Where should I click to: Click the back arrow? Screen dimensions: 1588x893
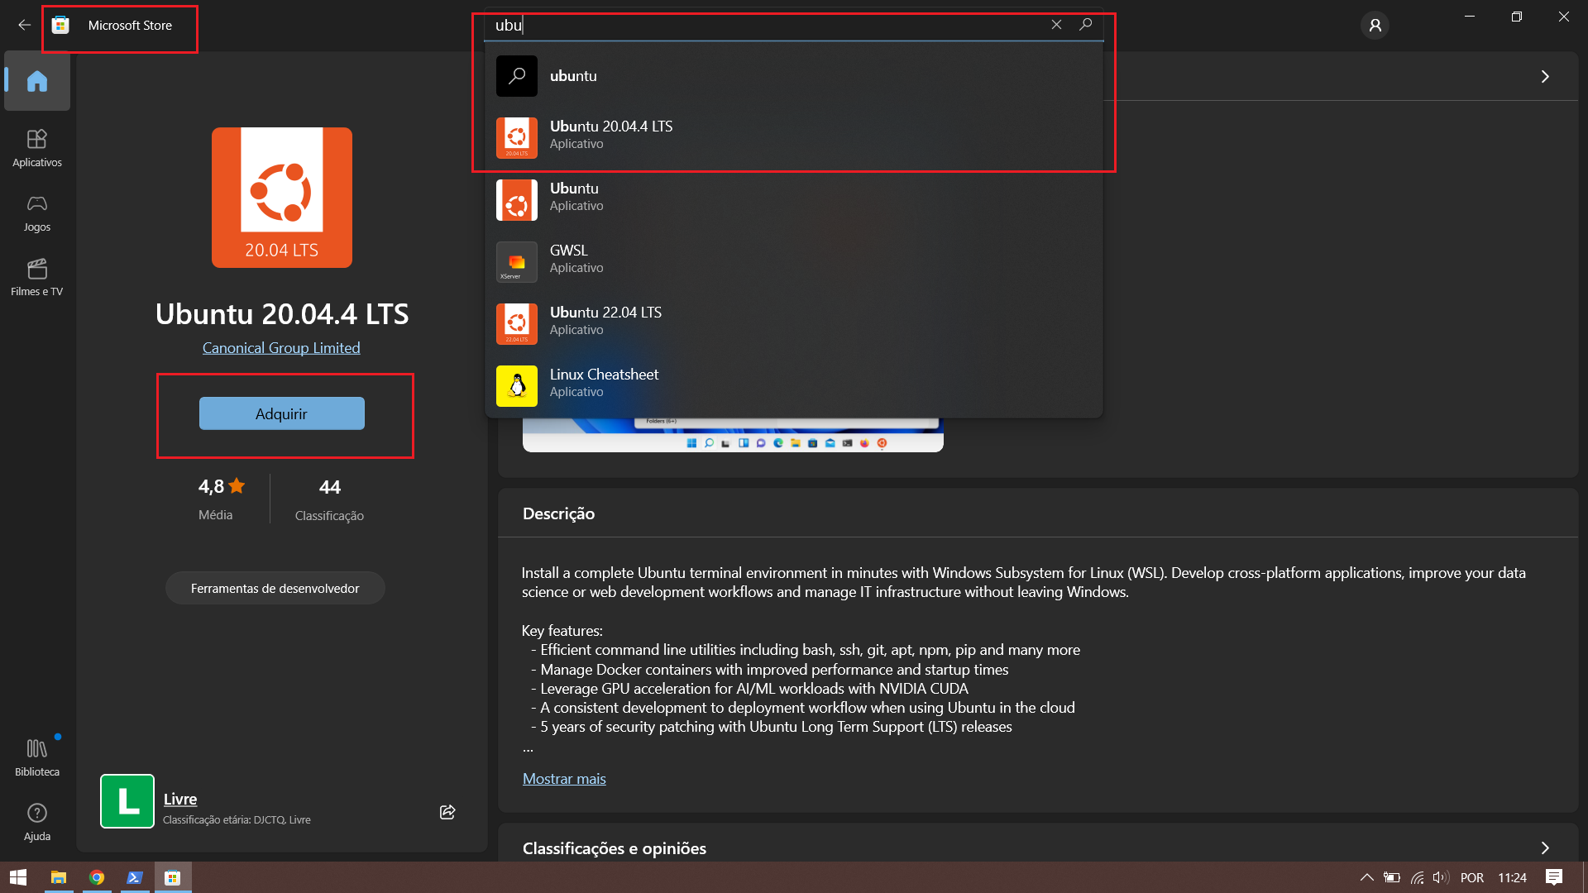tap(24, 25)
